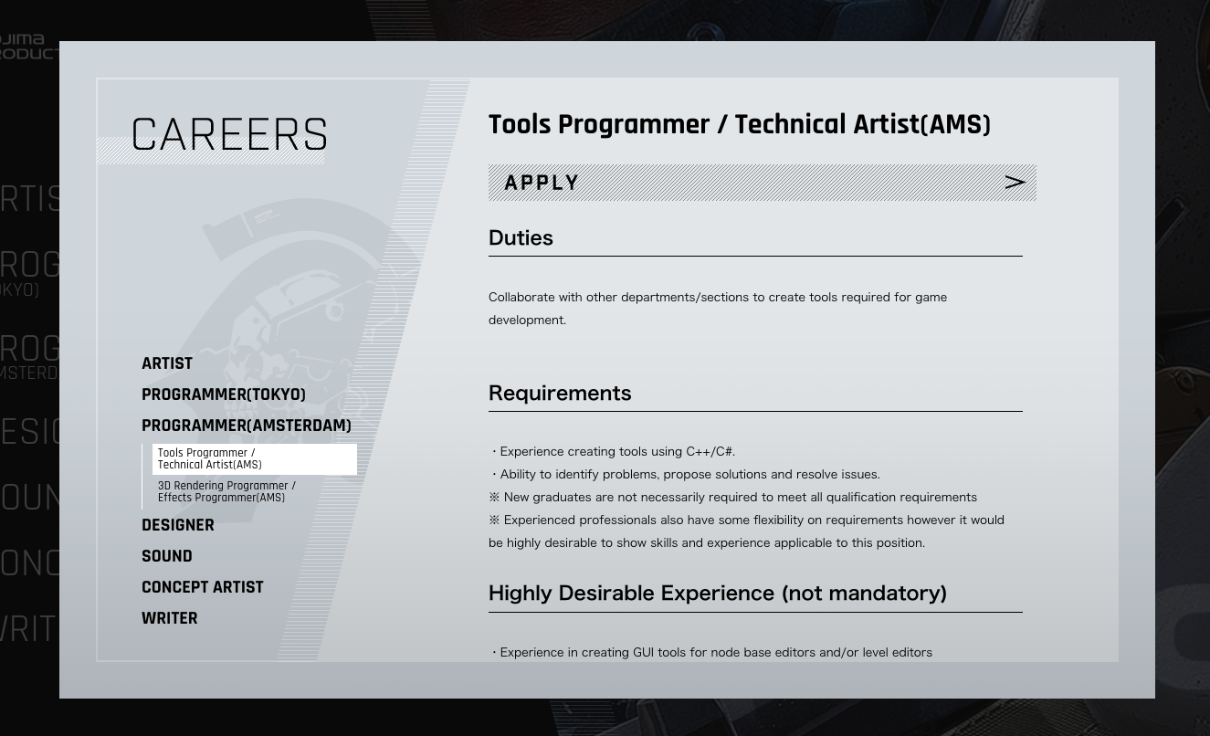
Task: Click the Requirements section heading
Action: (560, 394)
